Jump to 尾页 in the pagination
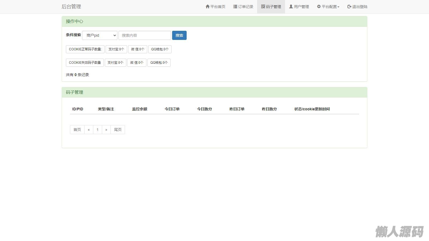The height and width of the screenshot is (241, 429). 118,130
